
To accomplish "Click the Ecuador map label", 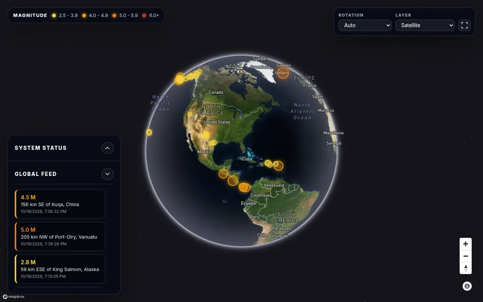I will 249,203.
